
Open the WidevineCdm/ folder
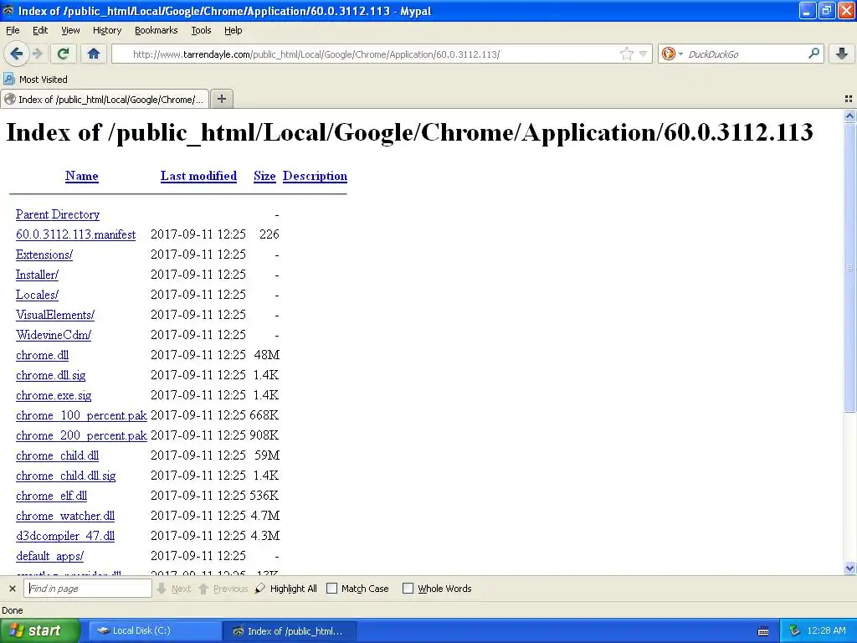pos(54,335)
